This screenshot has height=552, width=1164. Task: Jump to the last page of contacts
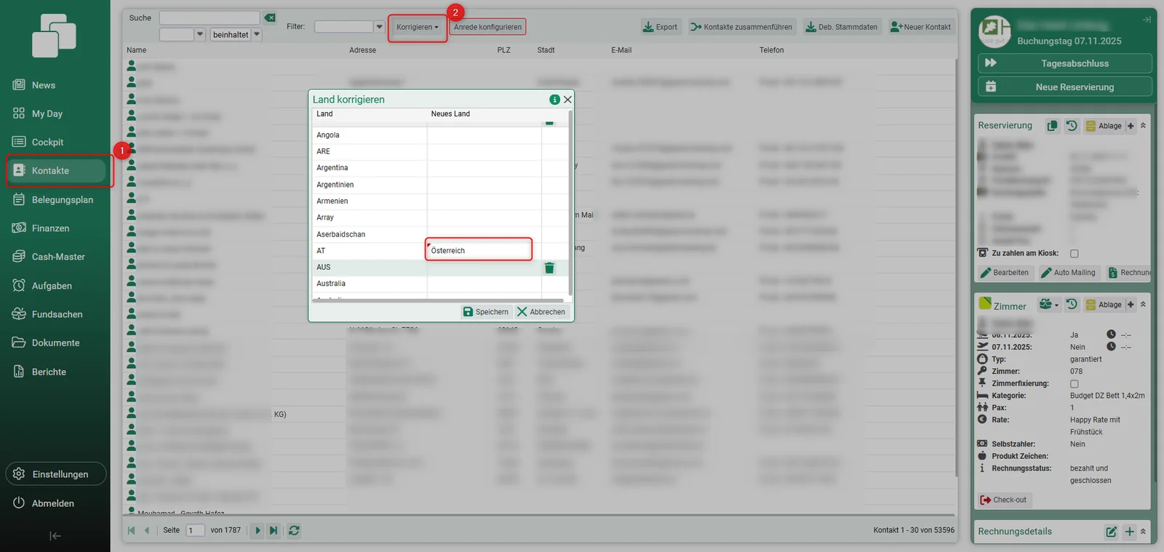273,530
